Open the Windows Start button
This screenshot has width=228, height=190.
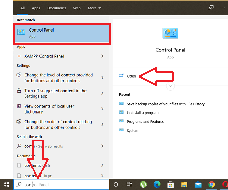point(7,185)
